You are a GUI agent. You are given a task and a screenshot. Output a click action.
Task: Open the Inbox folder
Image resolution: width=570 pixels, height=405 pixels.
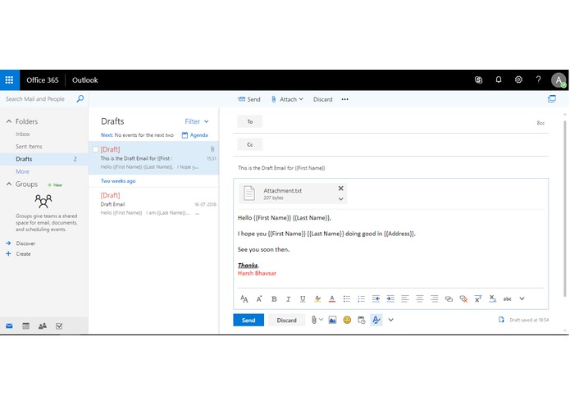pos(22,134)
